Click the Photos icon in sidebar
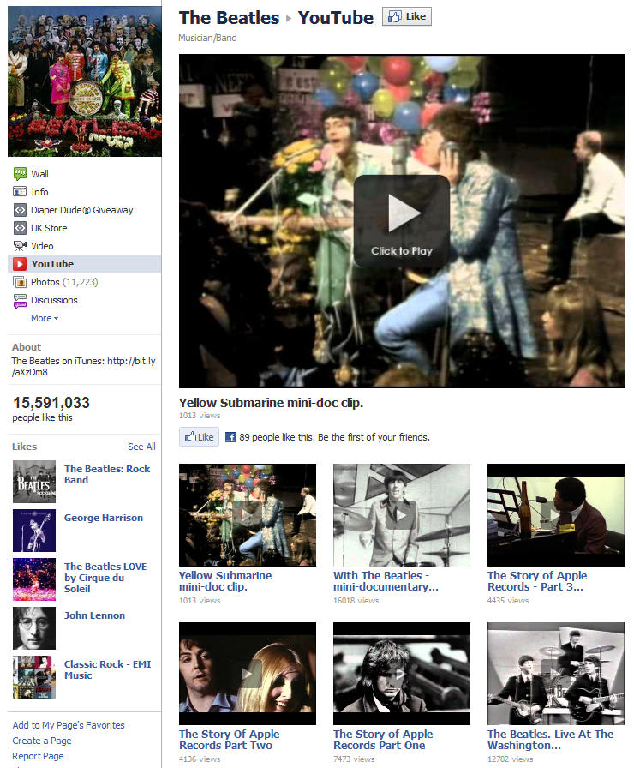 tap(20, 282)
